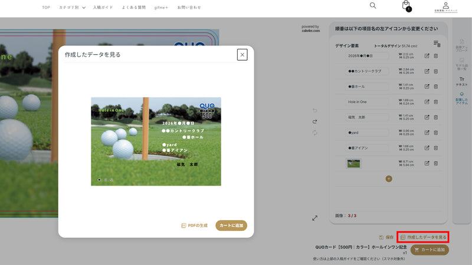Click 作成したデータを見る button
This screenshot has width=472, height=265.
[423, 237]
